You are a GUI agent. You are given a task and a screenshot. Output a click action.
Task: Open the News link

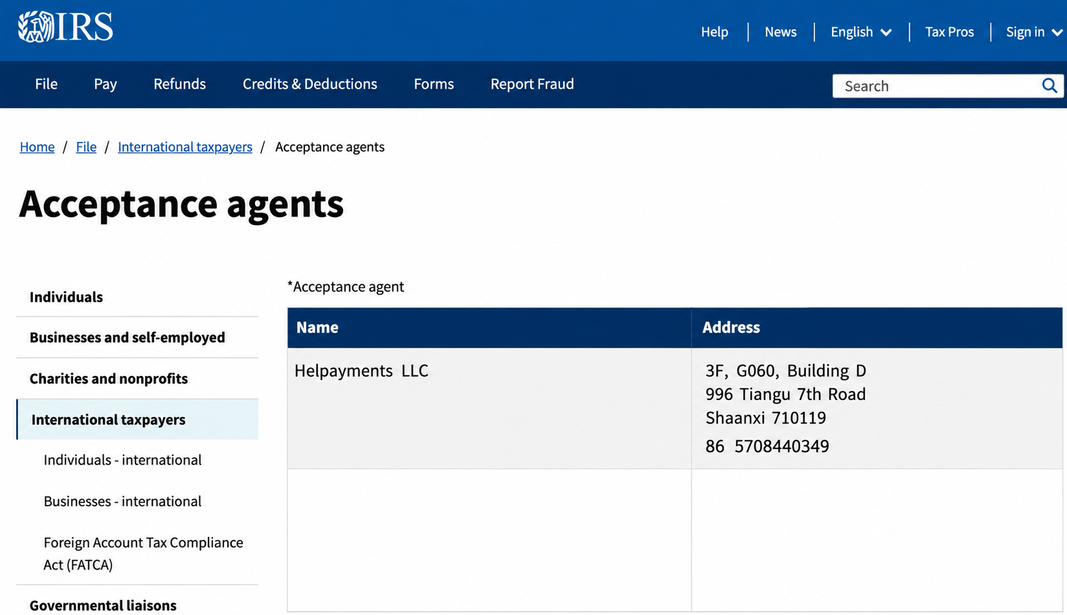pyautogui.click(x=780, y=32)
